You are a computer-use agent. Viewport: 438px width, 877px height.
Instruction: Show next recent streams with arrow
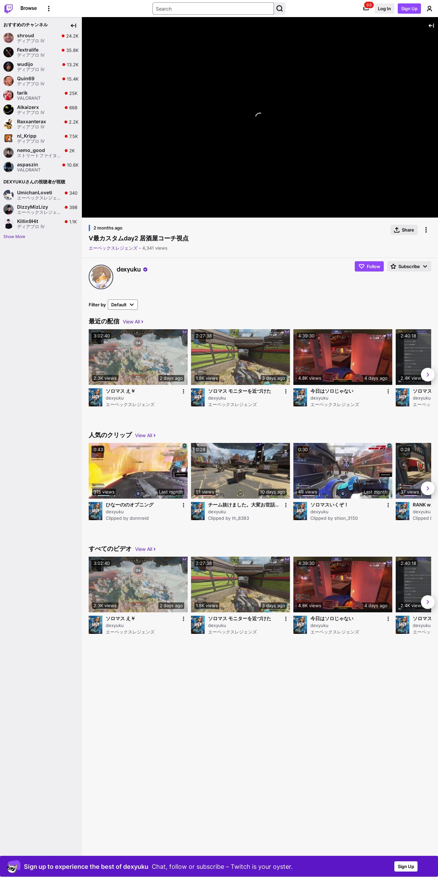tap(428, 375)
